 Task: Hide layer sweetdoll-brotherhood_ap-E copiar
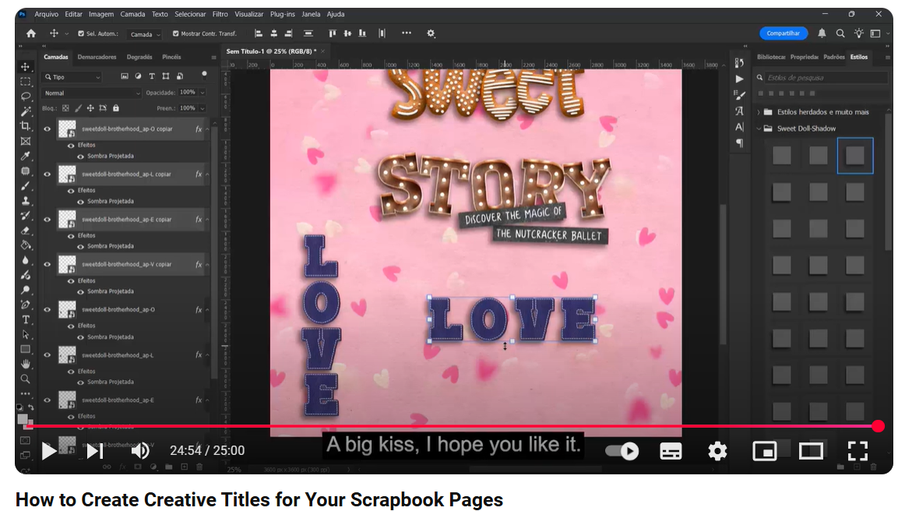(48, 220)
